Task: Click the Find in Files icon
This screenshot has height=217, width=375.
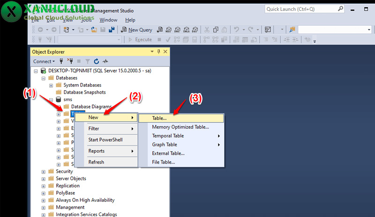Action: [x=292, y=29]
